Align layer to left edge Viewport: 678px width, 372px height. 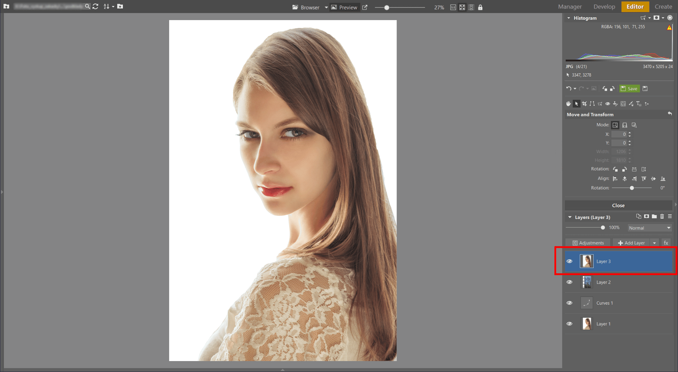tap(615, 179)
